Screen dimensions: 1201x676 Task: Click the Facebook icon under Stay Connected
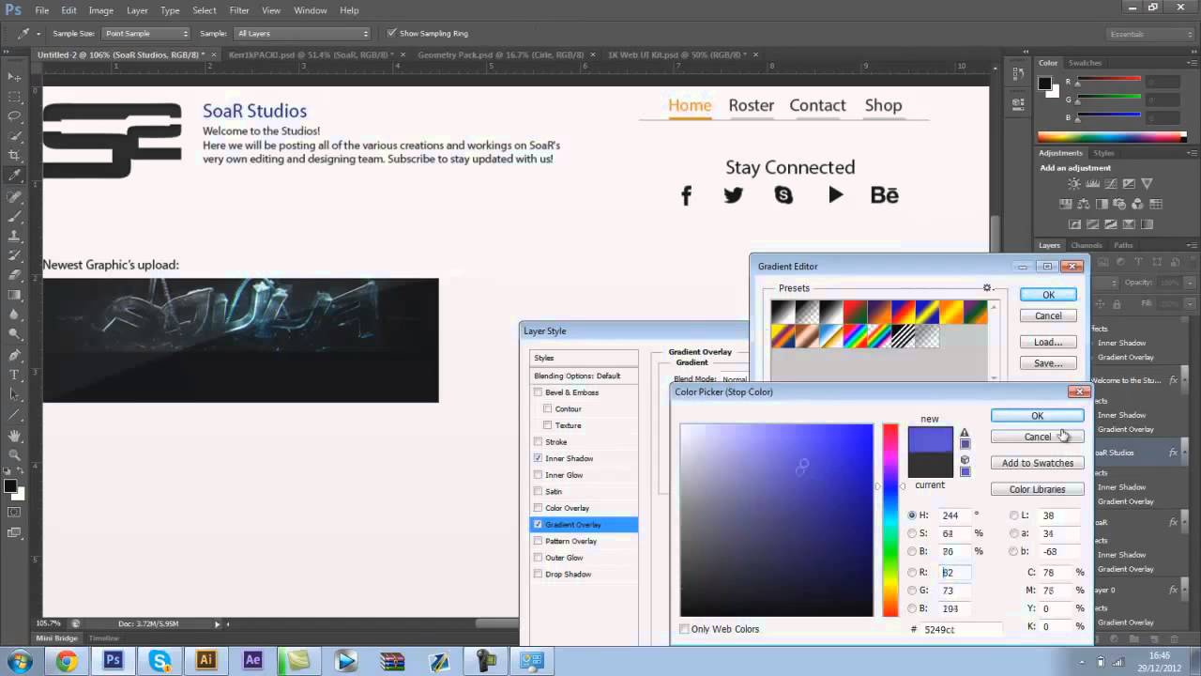[686, 195]
